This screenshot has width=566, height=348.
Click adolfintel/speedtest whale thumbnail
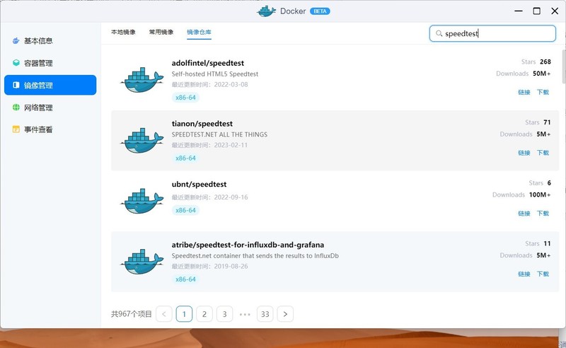pyautogui.click(x=141, y=80)
